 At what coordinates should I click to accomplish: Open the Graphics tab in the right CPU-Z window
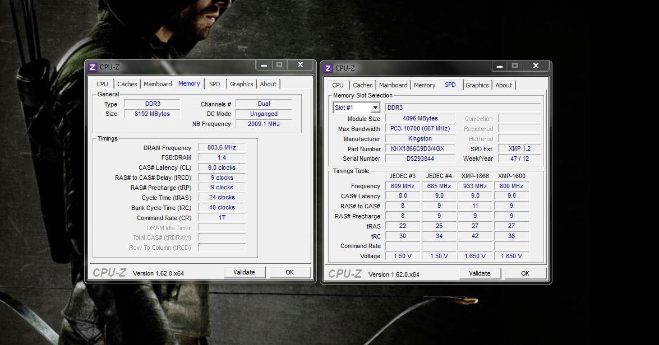point(477,85)
